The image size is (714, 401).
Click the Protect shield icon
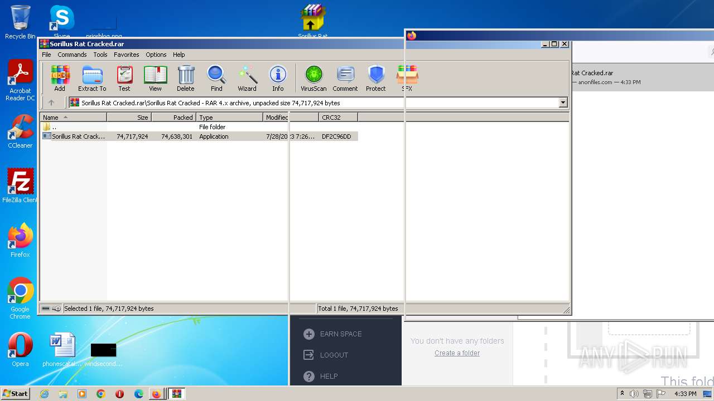coord(376,78)
